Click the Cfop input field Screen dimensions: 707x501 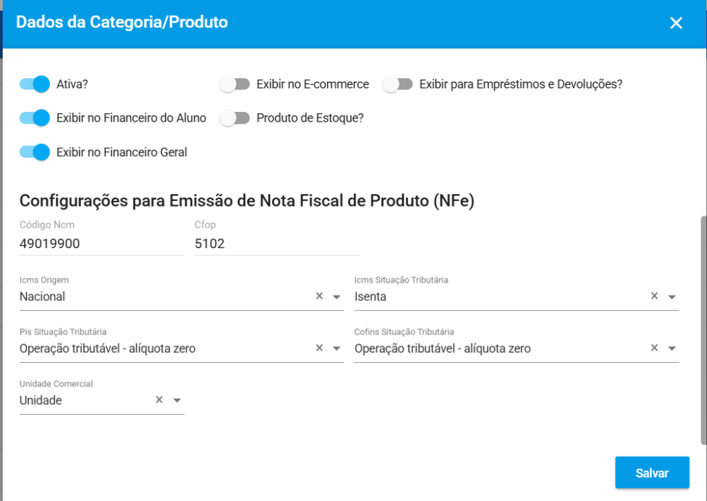[277, 244]
